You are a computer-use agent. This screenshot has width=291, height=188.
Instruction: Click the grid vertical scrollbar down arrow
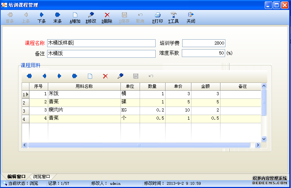pos(264,139)
